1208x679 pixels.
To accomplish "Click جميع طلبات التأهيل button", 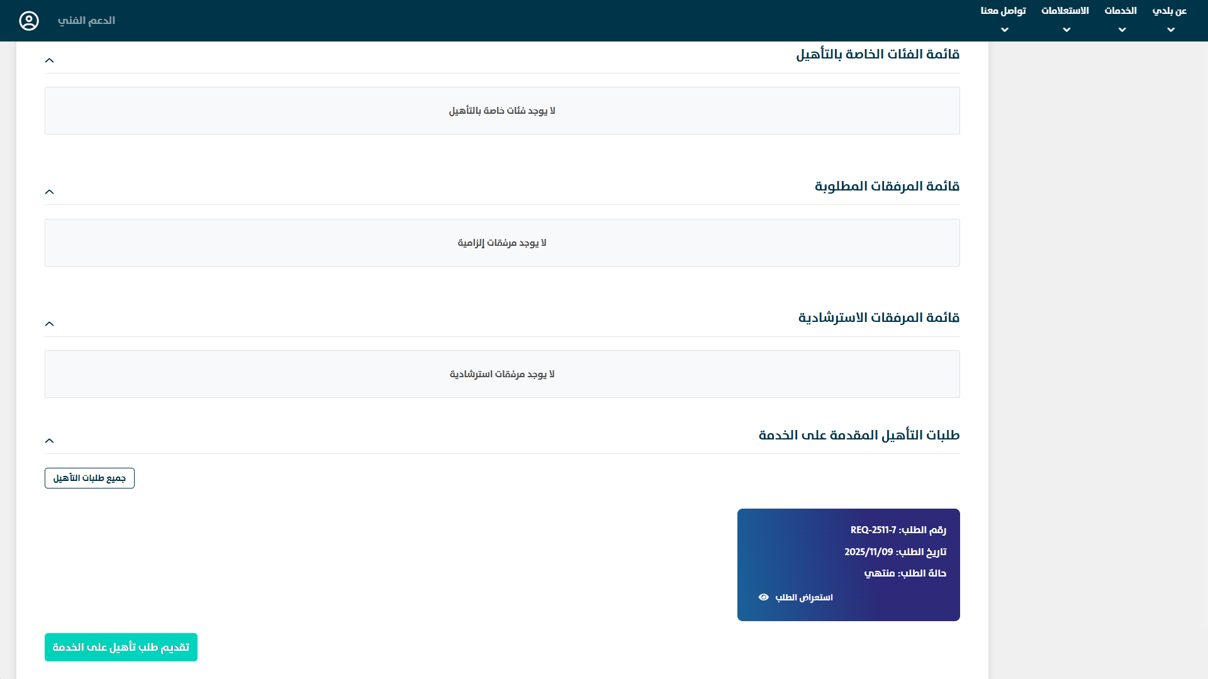I will [89, 478].
